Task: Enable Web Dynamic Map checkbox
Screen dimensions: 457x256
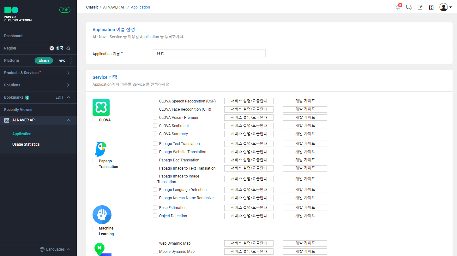Action: pos(155,243)
